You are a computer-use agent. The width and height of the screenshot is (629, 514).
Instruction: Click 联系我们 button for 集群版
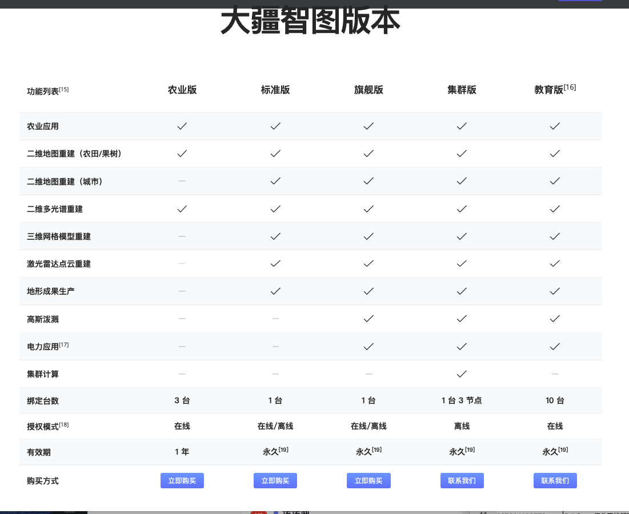coord(462,481)
